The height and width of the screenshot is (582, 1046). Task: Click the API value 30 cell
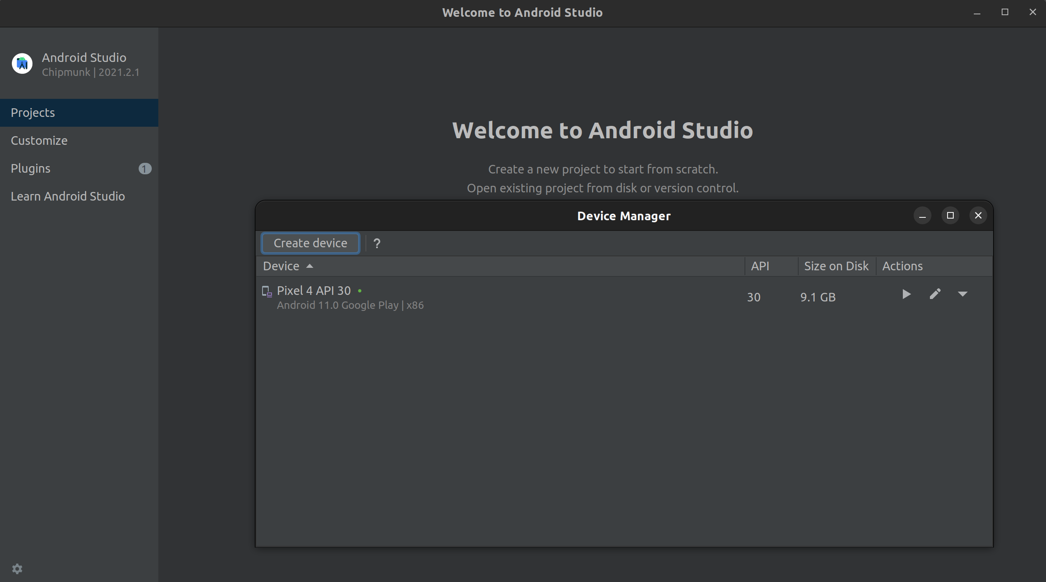point(754,297)
